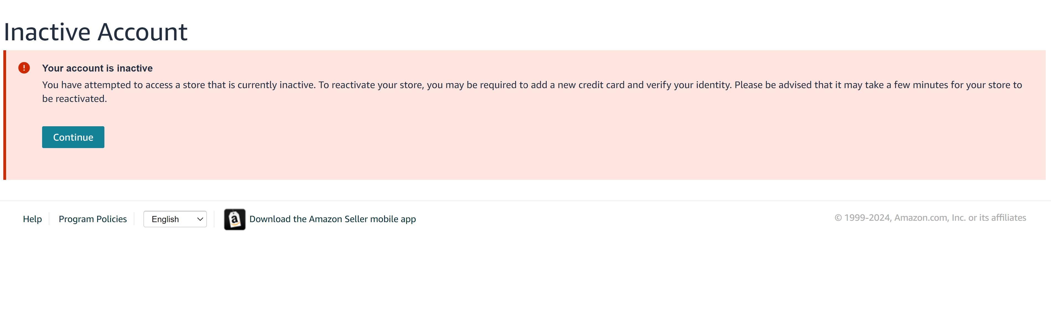Select the bold 'Your account is inactive' title
The height and width of the screenshot is (321, 1051).
[97, 68]
